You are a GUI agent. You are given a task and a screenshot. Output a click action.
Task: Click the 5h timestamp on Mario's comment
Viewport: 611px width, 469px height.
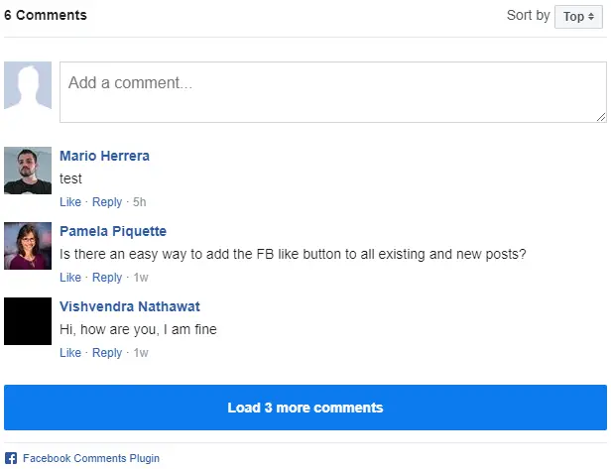140,202
